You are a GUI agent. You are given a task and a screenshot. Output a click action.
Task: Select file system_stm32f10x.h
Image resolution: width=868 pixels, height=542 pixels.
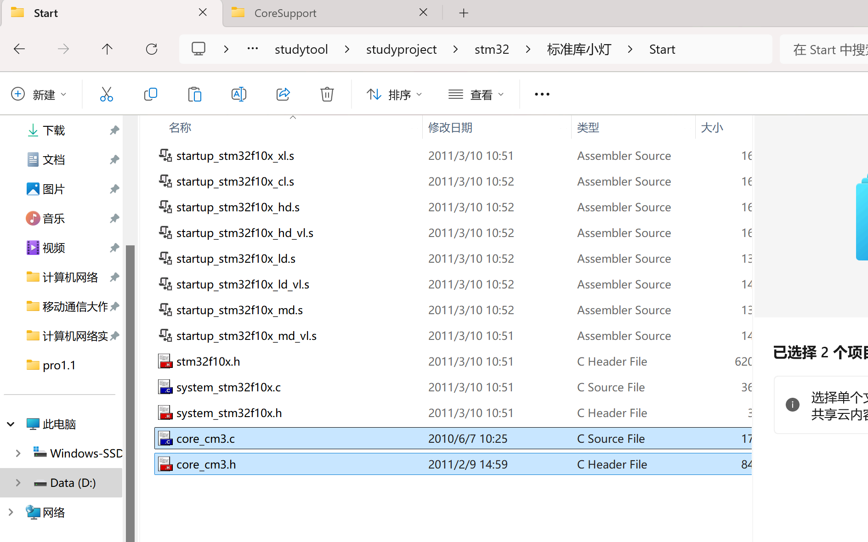(453, 413)
